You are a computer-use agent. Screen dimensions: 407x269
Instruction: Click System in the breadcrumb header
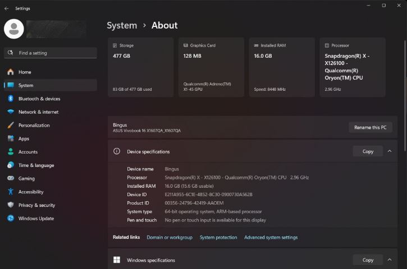tap(122, 25)
